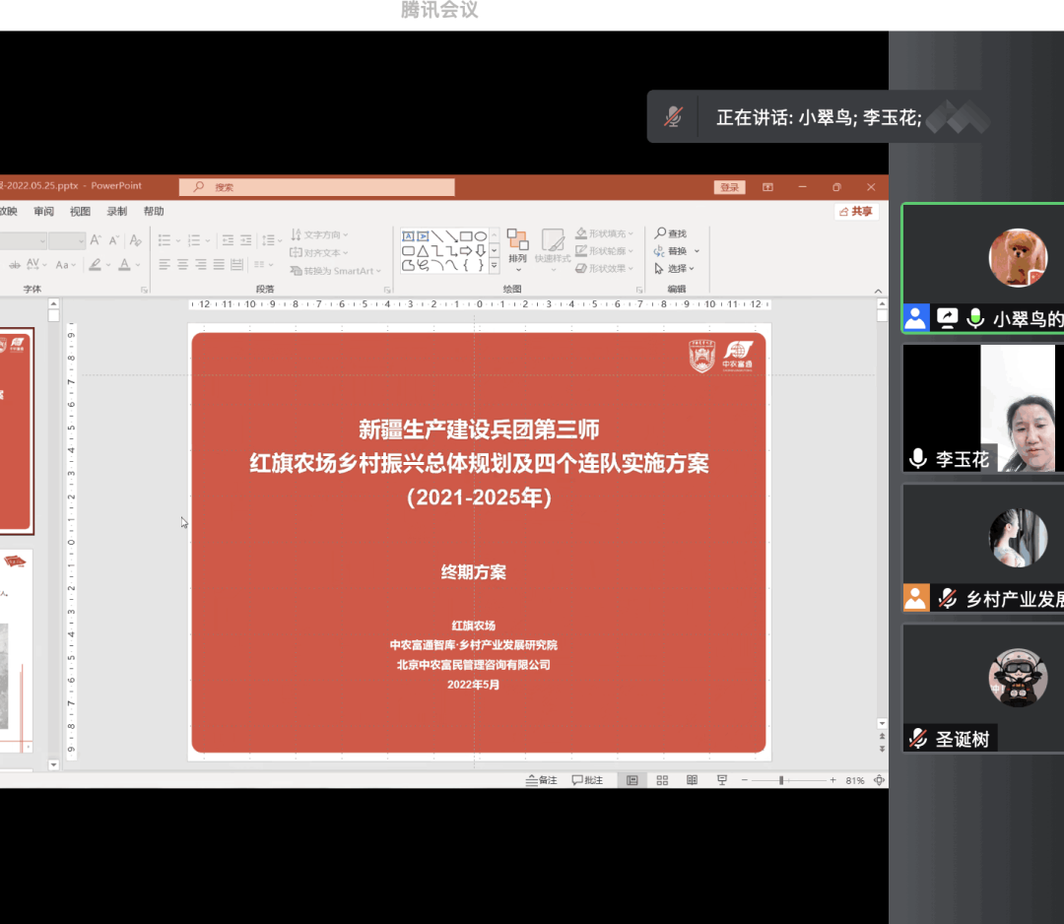Click the 81% zoom level

855,781
